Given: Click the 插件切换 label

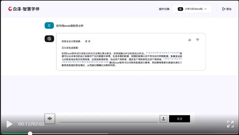Looking at the screenshot, I should tap(164, 9).
